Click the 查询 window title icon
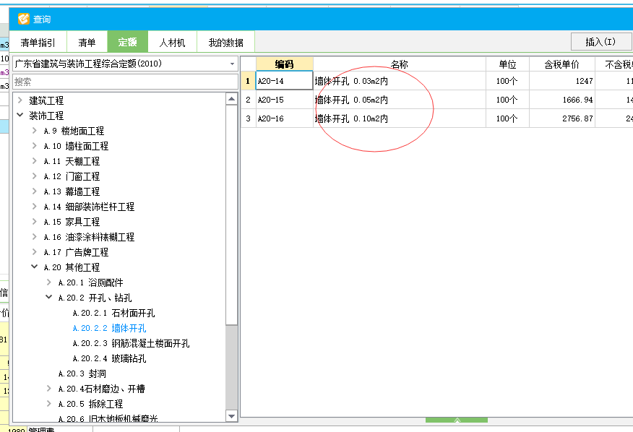633x432 pixels. (23, 19)
